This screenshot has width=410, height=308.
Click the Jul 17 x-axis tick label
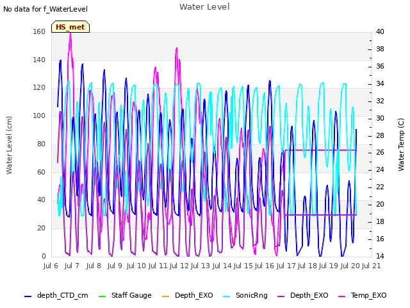286,266
